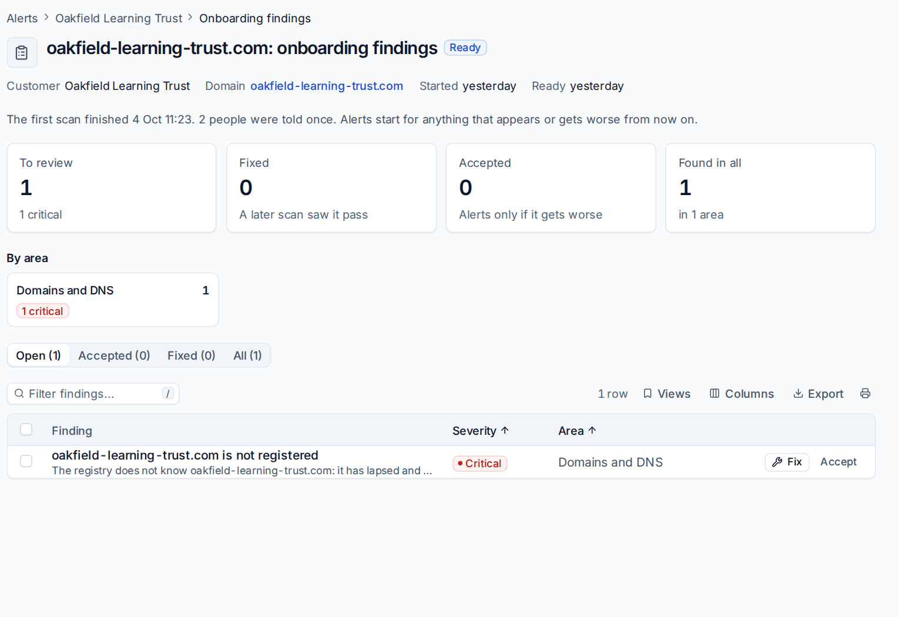The height and width of the screenshot is (617, 899).
Task: Go to the Alerts breadcrumb
Action: point(22,18)
